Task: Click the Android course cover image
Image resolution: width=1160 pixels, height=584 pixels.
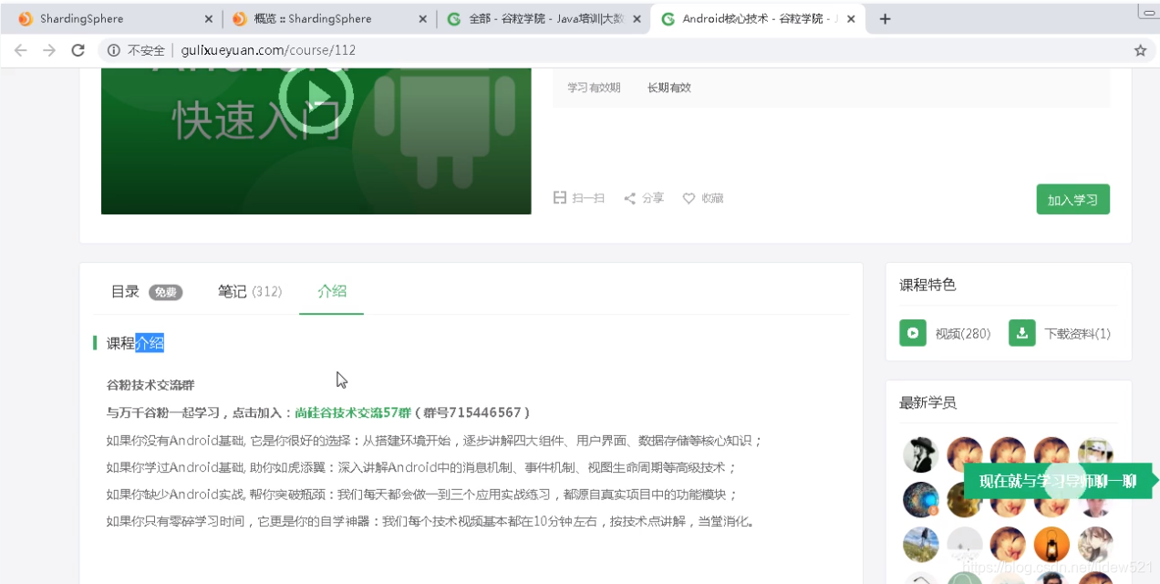Action: coord(316,141)
